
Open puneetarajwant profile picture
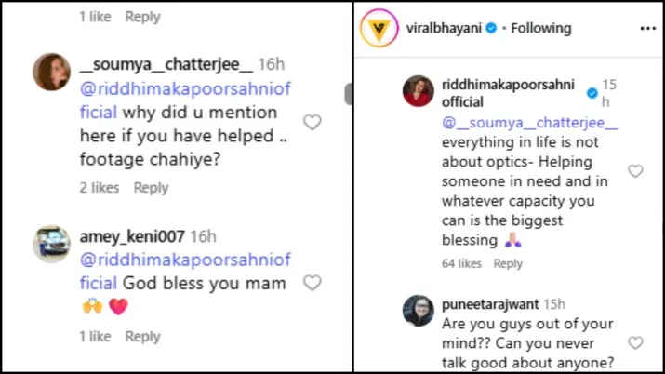[x=418, y=311]
